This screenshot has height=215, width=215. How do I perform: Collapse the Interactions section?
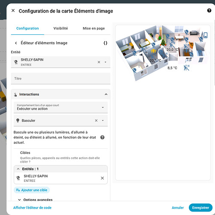106,94
